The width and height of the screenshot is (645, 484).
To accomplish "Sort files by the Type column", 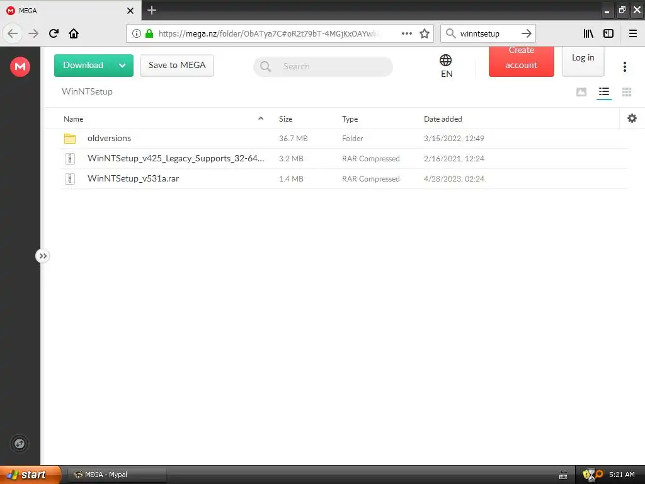I will point(350,119).
